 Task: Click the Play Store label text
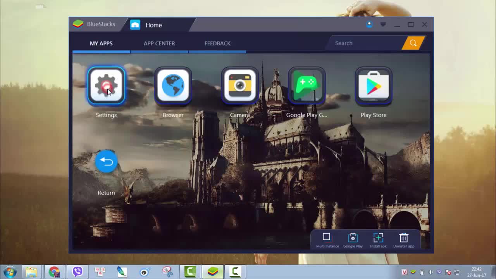click(374, 115)
